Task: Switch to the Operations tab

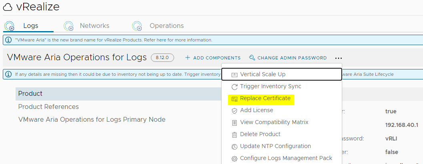Action: pyautogui.click(x=166, y=26)
